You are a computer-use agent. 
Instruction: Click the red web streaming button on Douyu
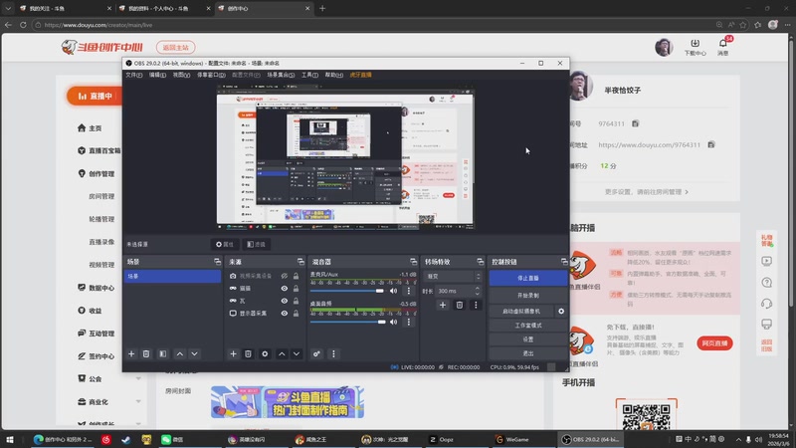(x=714, y=343)
